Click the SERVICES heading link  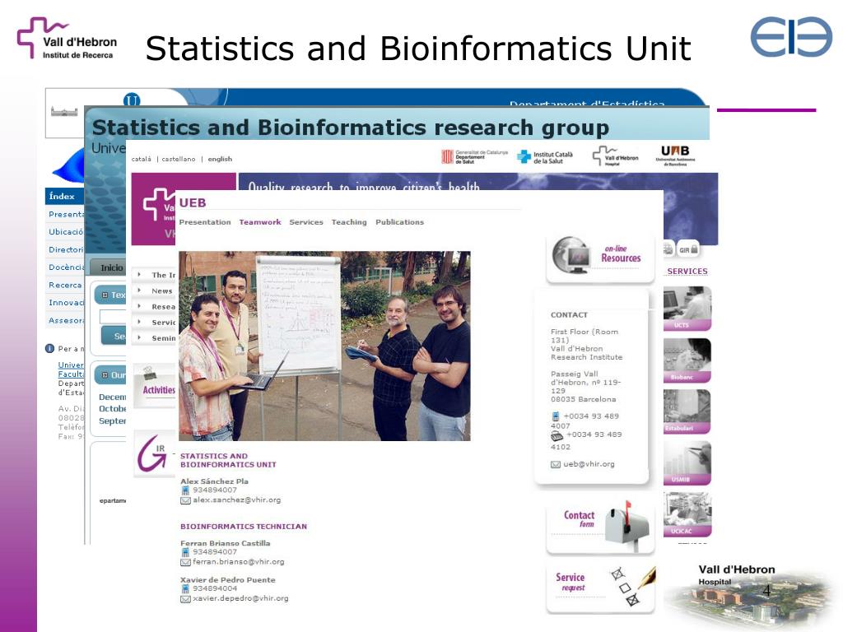[x=687, y=272]
